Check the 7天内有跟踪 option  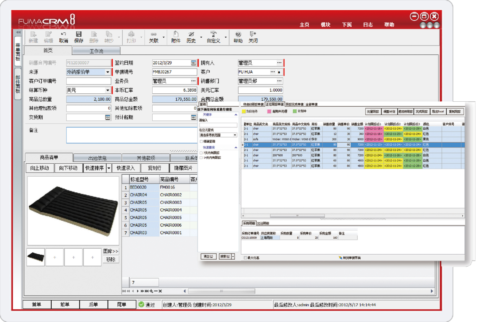201,153
